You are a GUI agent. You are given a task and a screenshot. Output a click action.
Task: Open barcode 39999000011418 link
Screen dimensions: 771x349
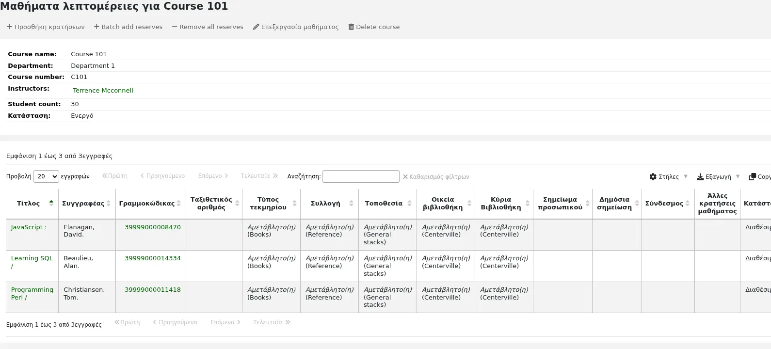point(153,289)
